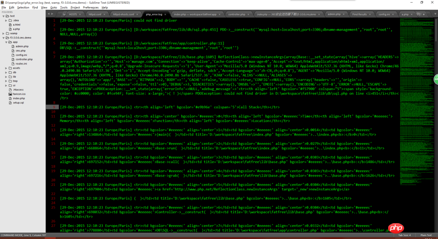The image size is (438, 239).
Task: Click the cms.php file icon
Action: tap(13, 51)
